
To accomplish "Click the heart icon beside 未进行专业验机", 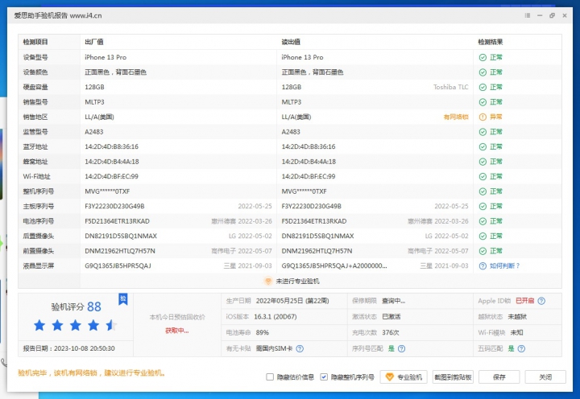I will click(267, 281).
